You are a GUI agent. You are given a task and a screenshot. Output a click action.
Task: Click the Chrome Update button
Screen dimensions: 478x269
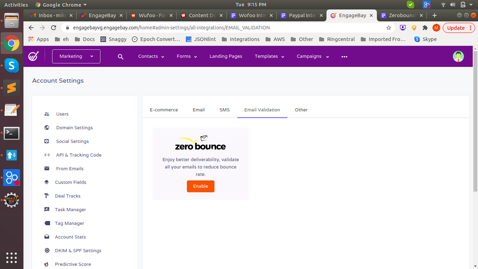tap(459, 28)
